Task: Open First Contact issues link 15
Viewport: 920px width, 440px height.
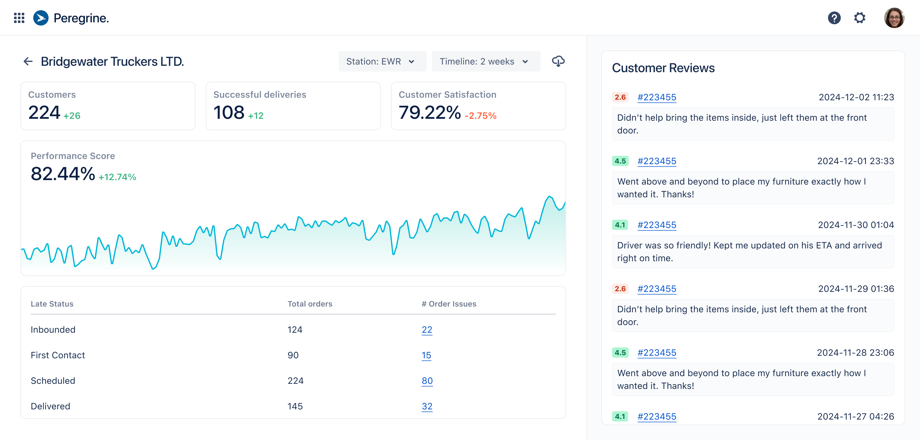Action: click(x=426, y=355)
